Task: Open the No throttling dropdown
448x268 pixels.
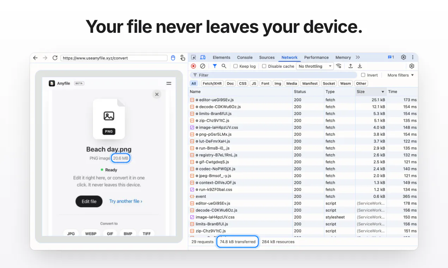Action: tap(315, 66)
